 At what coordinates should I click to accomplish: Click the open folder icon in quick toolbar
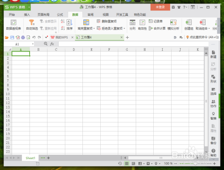click(7, 37)
